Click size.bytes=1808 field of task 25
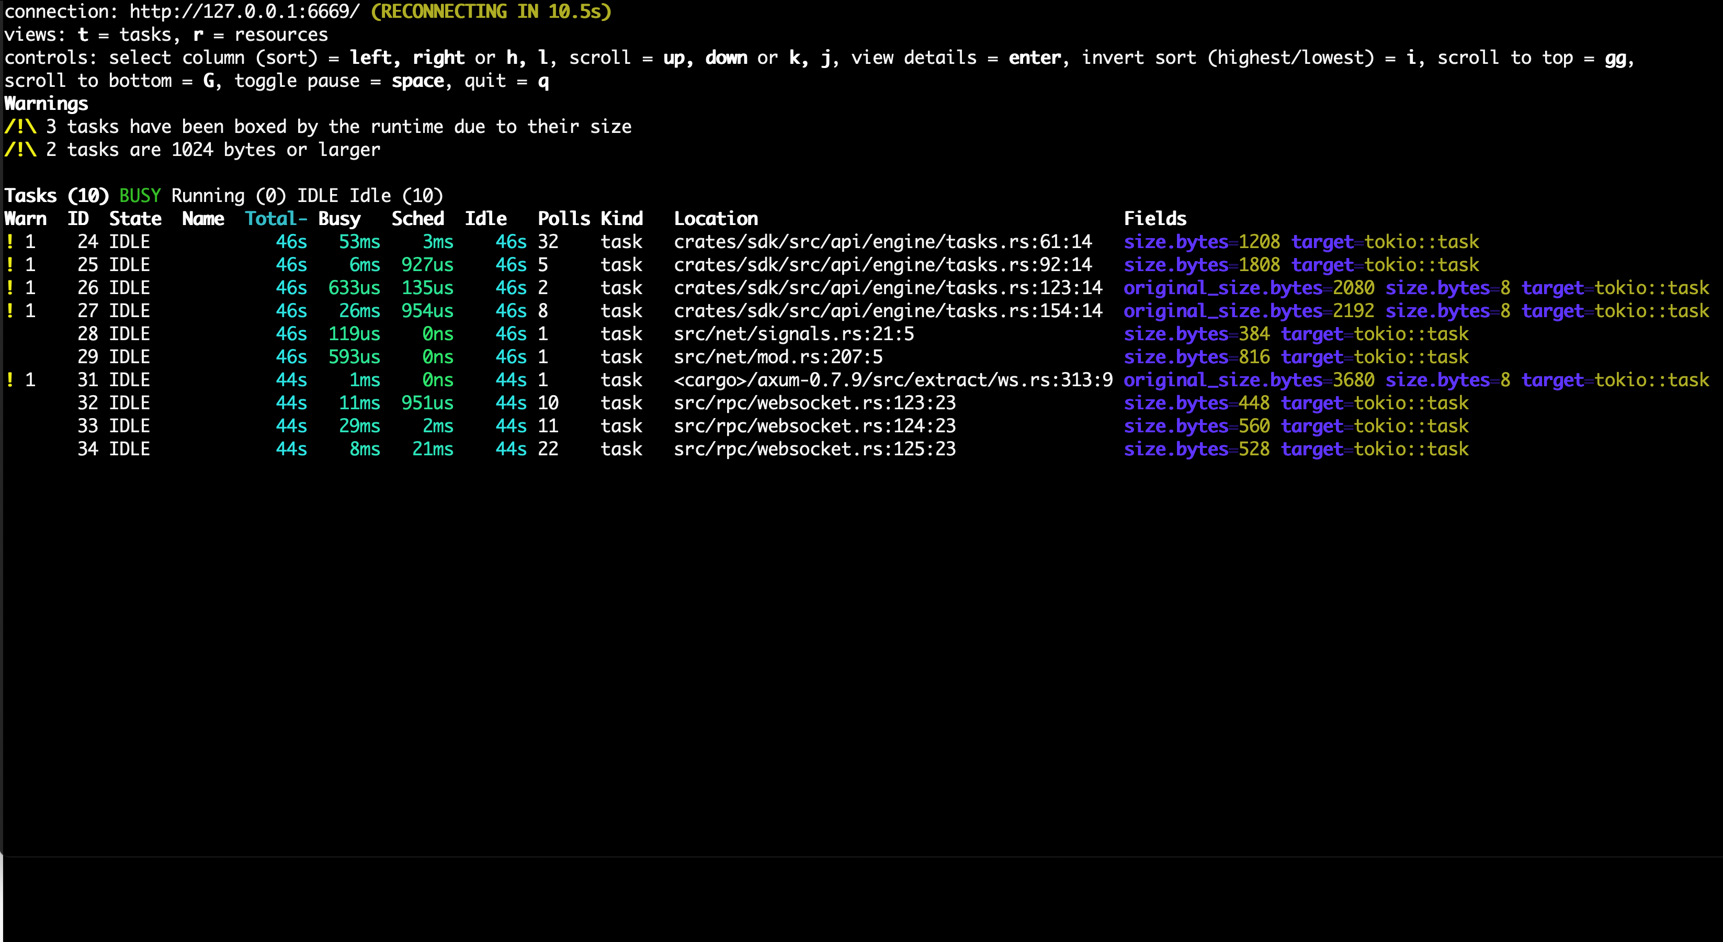Viewport: 1723px width, 942px height. pyautogui.click(x=1201, y=265)
